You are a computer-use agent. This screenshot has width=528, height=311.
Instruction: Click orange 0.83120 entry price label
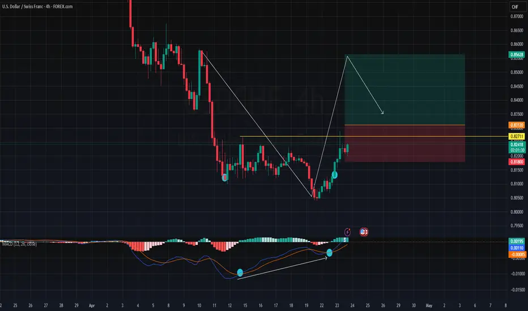click(x=517, y=125)
